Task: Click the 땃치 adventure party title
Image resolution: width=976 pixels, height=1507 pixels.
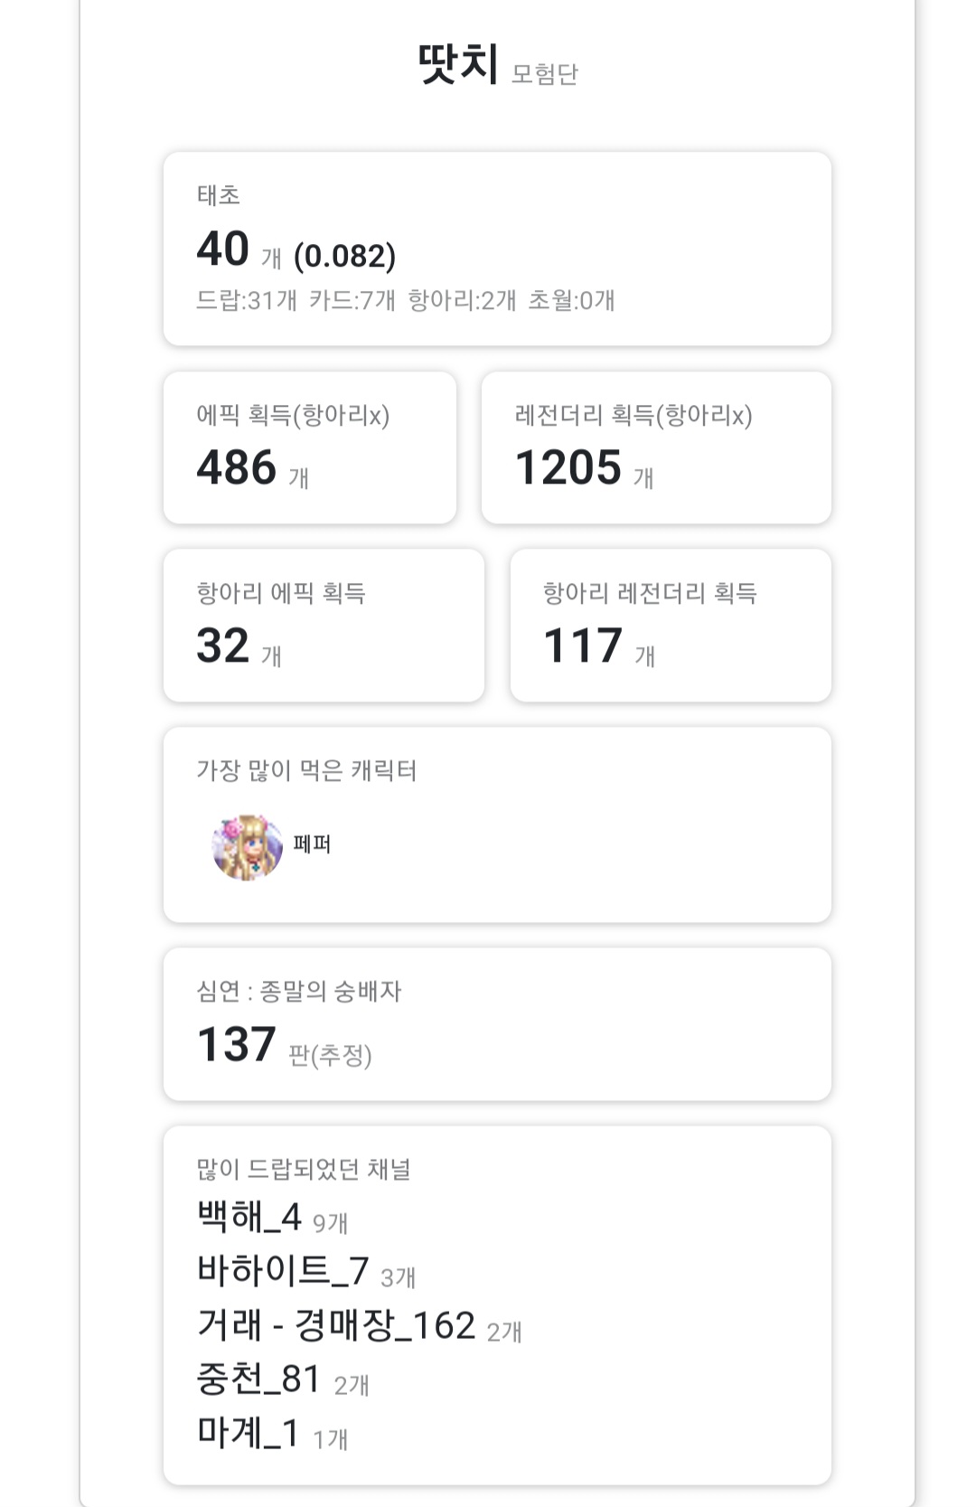Action: click(x=458, y=65)
